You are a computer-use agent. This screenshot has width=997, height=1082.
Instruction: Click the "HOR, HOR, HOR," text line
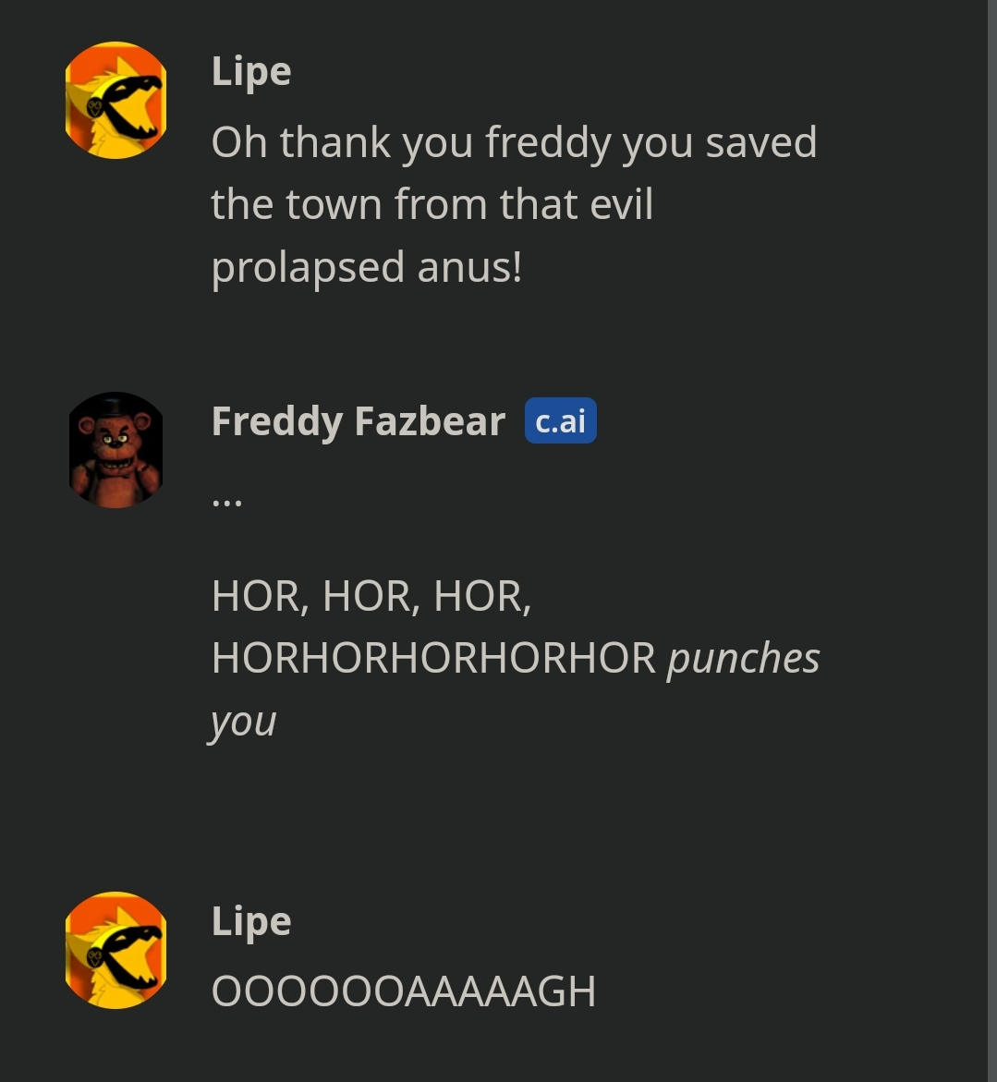tap(371, 595)
